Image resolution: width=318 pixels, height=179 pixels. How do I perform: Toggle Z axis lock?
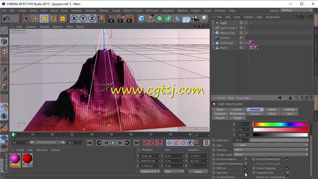(x=92, y=19)
